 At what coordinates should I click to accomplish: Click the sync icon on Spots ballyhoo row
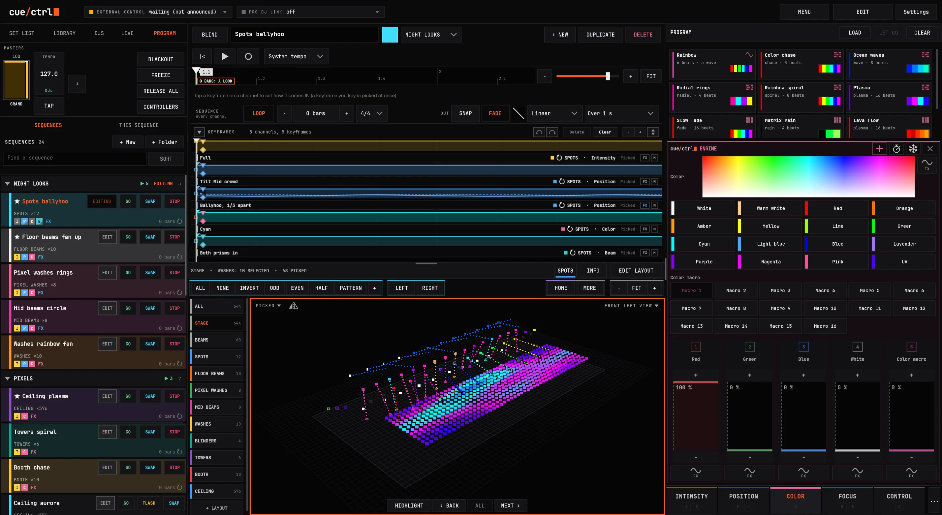click(179, 222)
